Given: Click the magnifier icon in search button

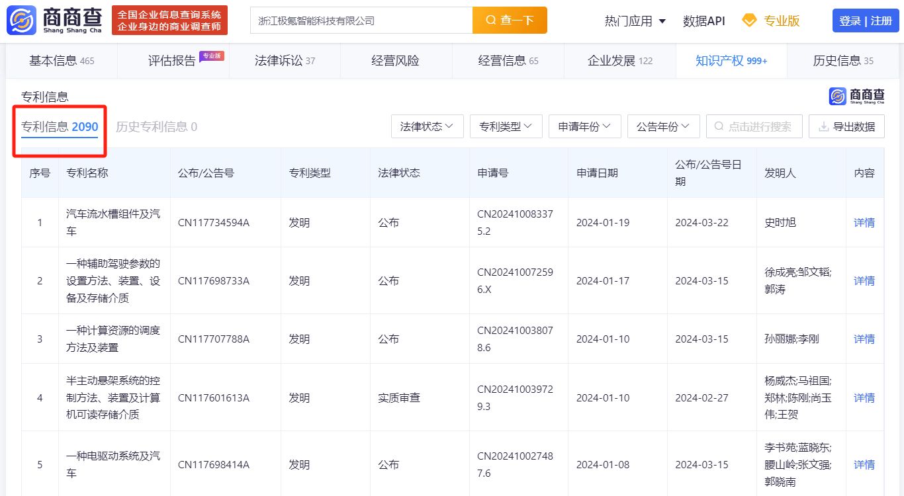Looking at the screenshot, I should (491, 21).
